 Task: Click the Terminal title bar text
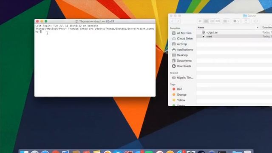click(96, 21)
